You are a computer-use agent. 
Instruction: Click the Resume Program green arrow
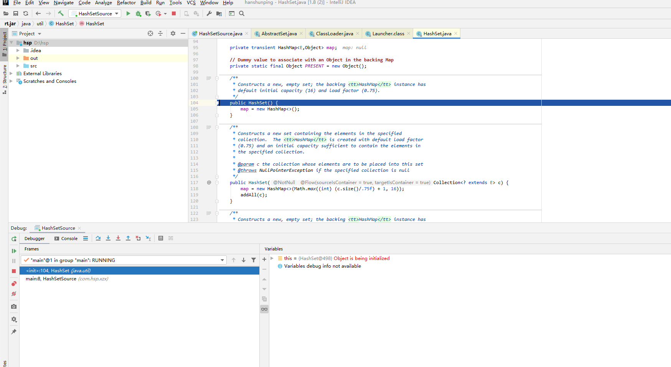[14, 251]
